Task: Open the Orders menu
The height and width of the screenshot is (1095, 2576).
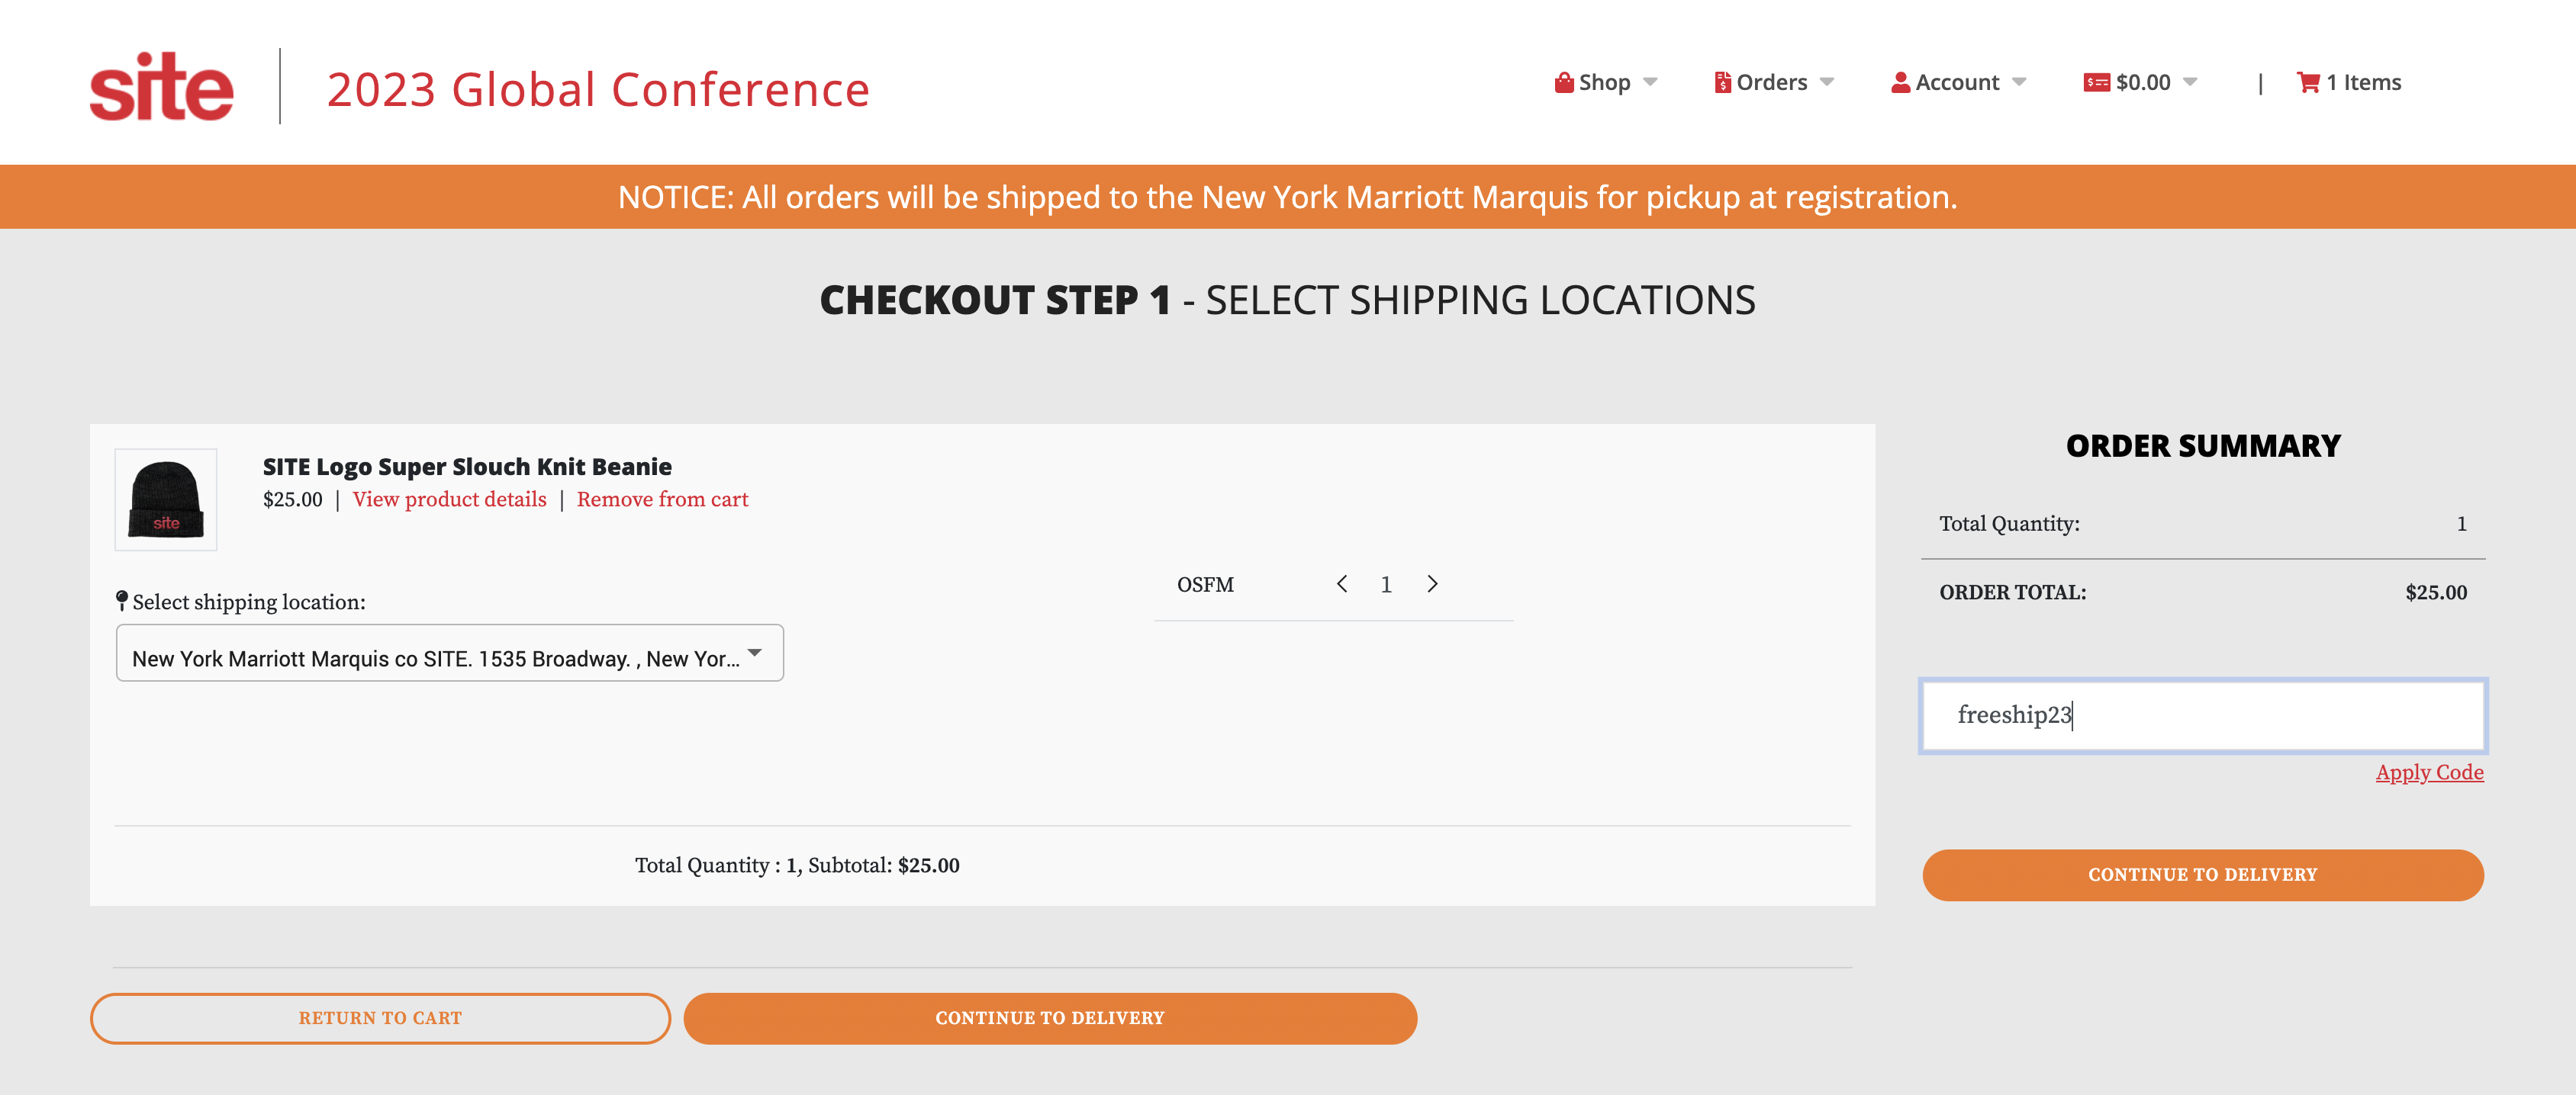Action: click(x=1773, y=82)
